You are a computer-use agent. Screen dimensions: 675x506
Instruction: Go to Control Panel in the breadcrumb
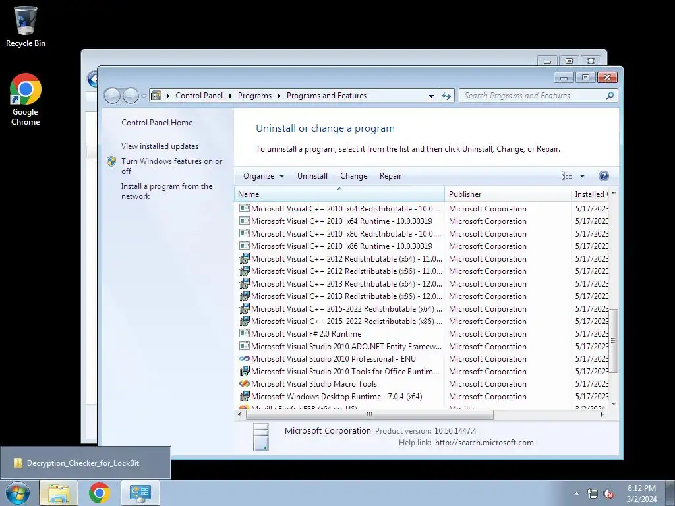click(x=199, y=96)
